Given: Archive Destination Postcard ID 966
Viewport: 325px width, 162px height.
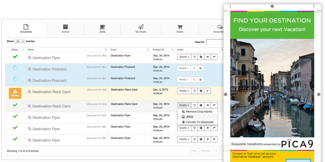Looking at the screenshot, I should pos(201,68).
